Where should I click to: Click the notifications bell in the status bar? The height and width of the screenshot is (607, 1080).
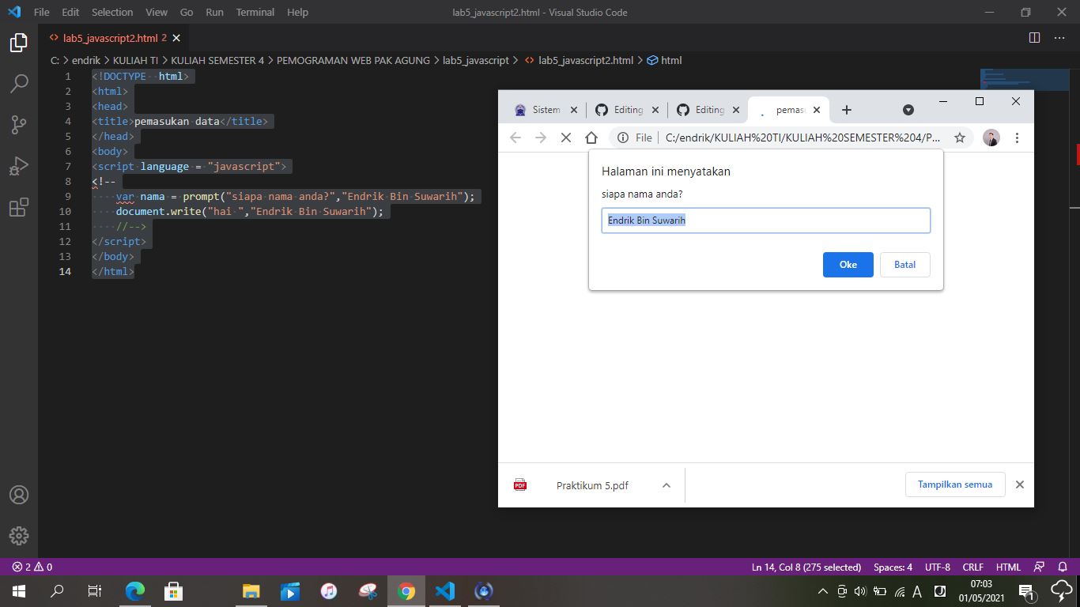pos(1063,567)
